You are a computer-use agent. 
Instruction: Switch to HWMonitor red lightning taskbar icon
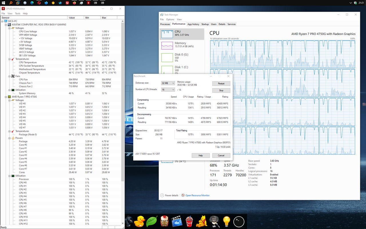88,3
